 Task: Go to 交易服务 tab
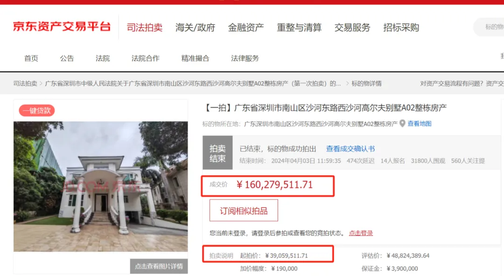coord(352,28)
